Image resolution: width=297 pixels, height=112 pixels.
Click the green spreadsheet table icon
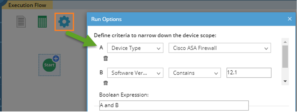(x=42, y=22)
